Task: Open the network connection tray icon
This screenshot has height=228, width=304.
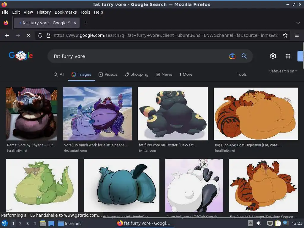Action: point(270,224)
